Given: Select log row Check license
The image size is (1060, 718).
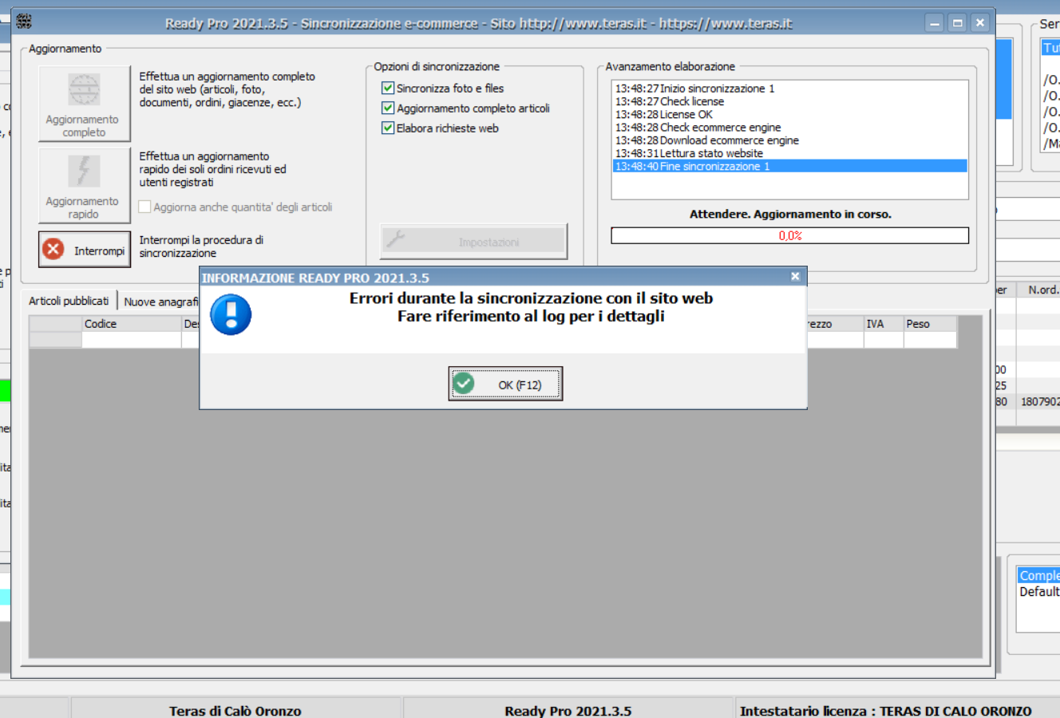Looking at the screenshot, I should tap(789, 101).
